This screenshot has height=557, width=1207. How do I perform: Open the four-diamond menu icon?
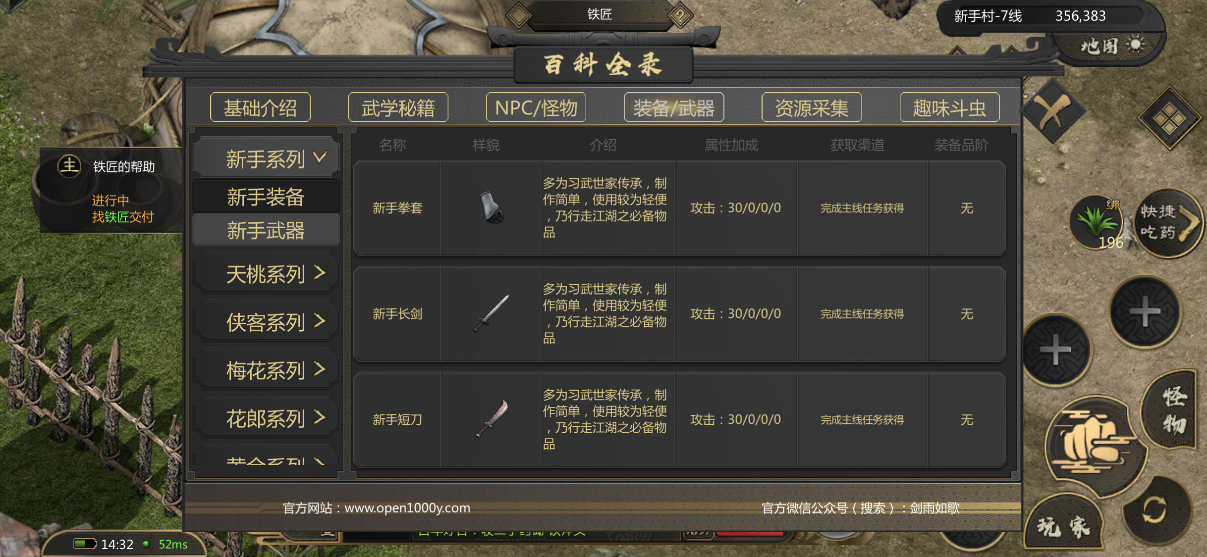(1169, 118)
